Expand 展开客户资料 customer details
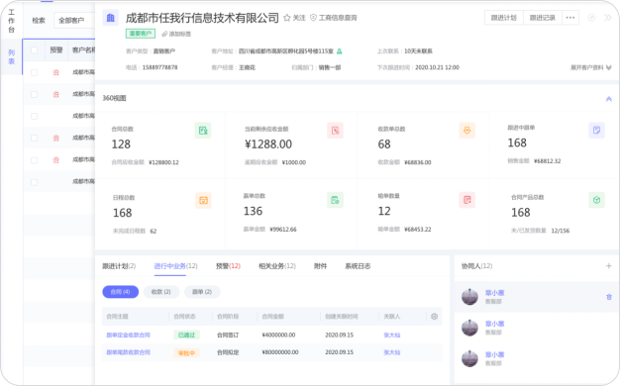621x386 pixels. click(x=591, y=67)
